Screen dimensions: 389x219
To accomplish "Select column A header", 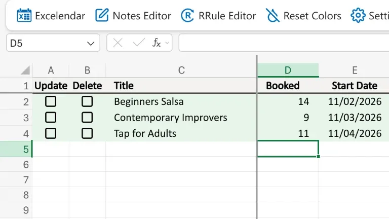I will click(51, 70).
